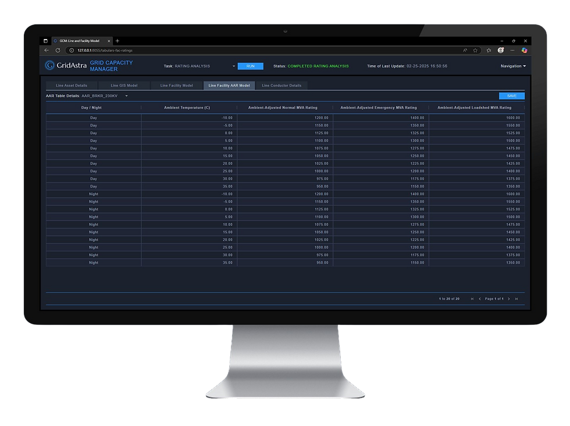Open the browser settings ellipsis menu
This screenshot has height=426, width=570.
click(x=512, y=51)
